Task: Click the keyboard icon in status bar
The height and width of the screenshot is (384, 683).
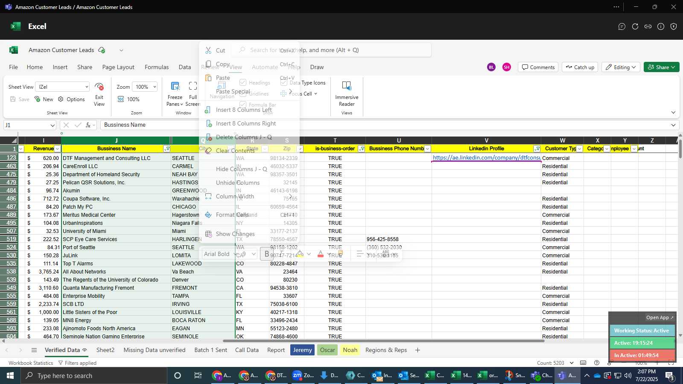Action: (583, 363)
